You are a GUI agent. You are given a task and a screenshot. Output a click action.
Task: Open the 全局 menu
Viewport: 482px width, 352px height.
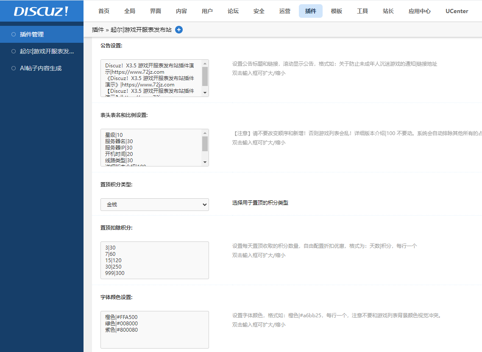130,11
